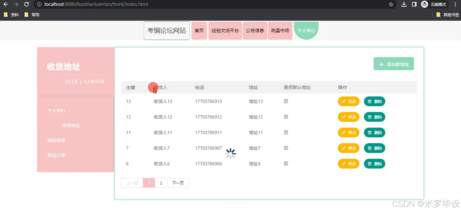Open the incognito mode indicator 无痕模式
Screen dimensions: 461x212
click(x=434, y=4)
